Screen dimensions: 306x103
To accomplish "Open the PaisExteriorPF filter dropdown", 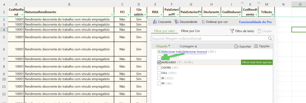I will click(178, 15).
